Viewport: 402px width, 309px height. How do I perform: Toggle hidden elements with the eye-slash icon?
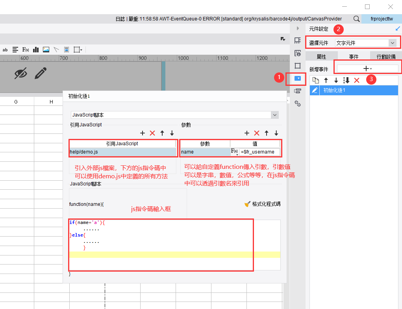(x=20, y=73)
